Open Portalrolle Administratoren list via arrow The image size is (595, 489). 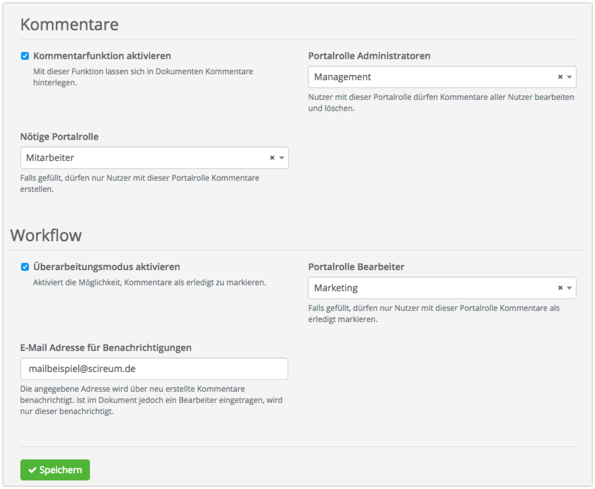click(569, 77)
